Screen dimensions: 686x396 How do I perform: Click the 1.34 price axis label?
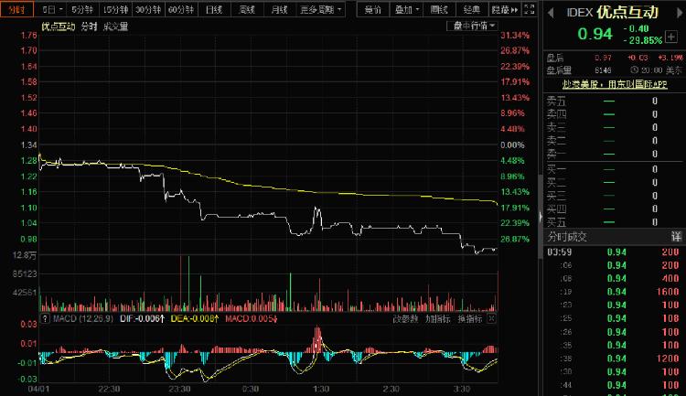29,144
